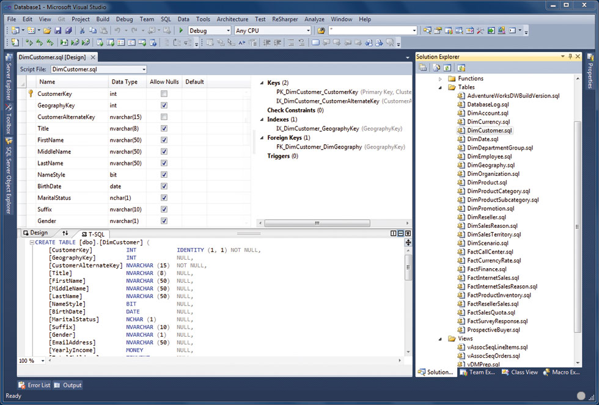599x405 pixels.
Task: Collapse the Views folder in Solution Explorer
Action: (440, 338)
